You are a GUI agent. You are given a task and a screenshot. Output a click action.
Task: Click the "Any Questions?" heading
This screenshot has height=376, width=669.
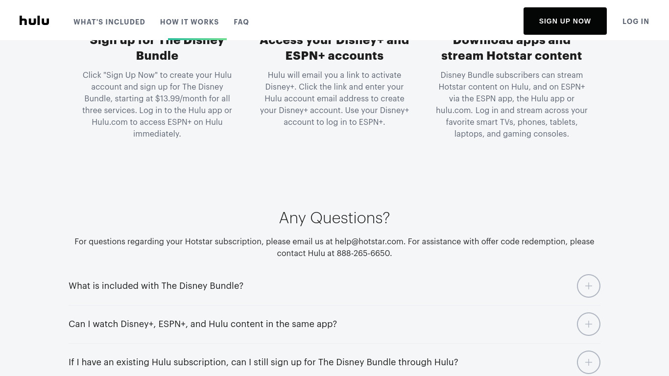[334, 218]
